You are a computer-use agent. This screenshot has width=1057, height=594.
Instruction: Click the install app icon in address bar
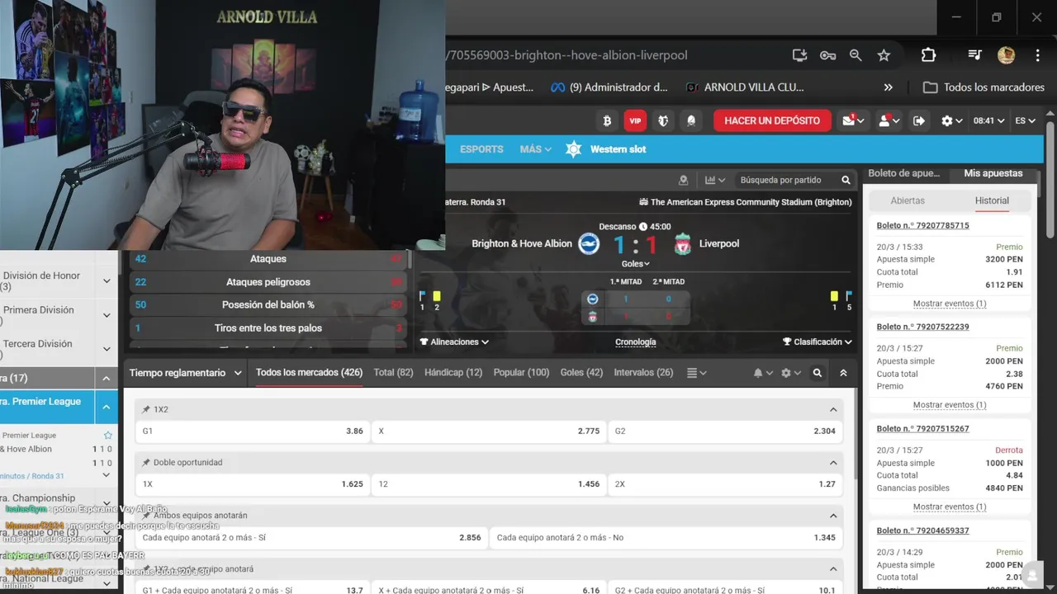click(x=799, y=55)
